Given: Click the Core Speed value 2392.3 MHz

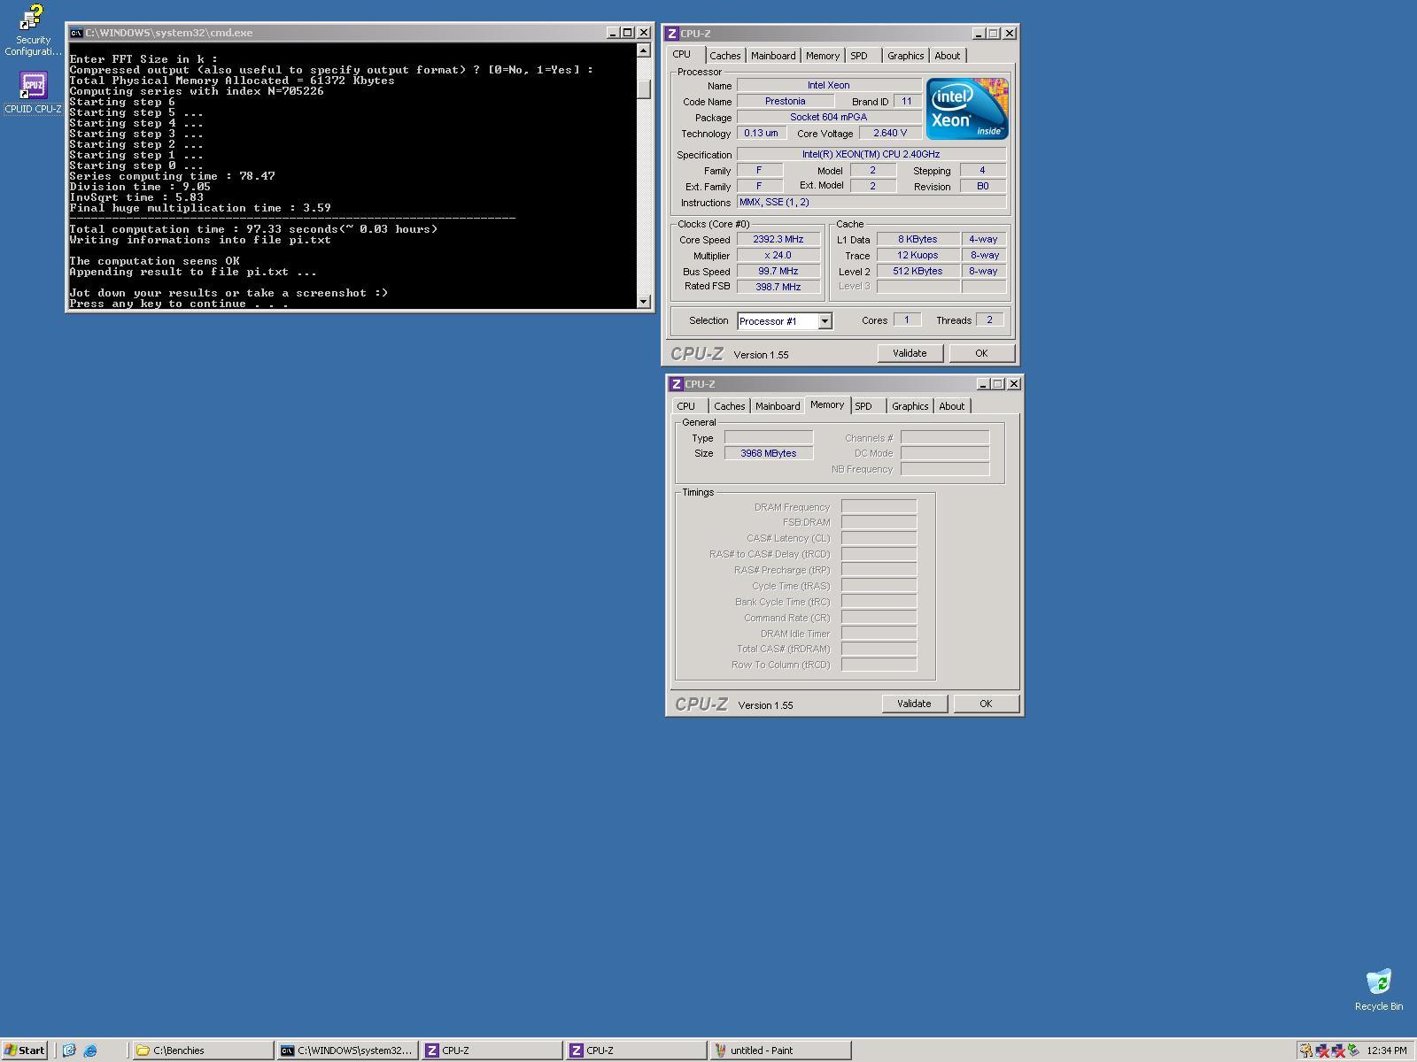Looking at the screenshot, I should click(778, 239).
